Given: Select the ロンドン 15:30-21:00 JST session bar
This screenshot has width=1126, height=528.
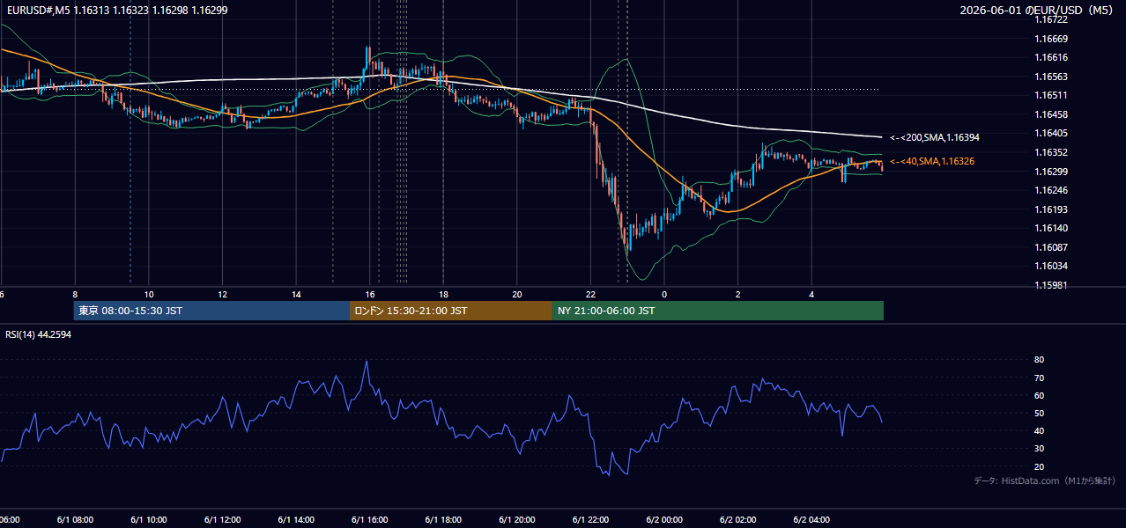Looking at the screenshot, I should 451,311.
